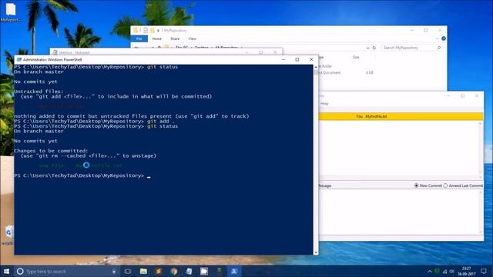The image size is (493, 277).
Task: Sort by the Size column header
Action: (356, 57)
